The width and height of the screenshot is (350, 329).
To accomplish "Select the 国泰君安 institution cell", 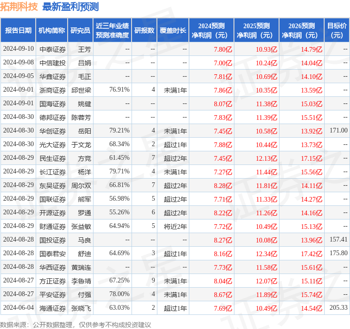I will pos(53,254).
